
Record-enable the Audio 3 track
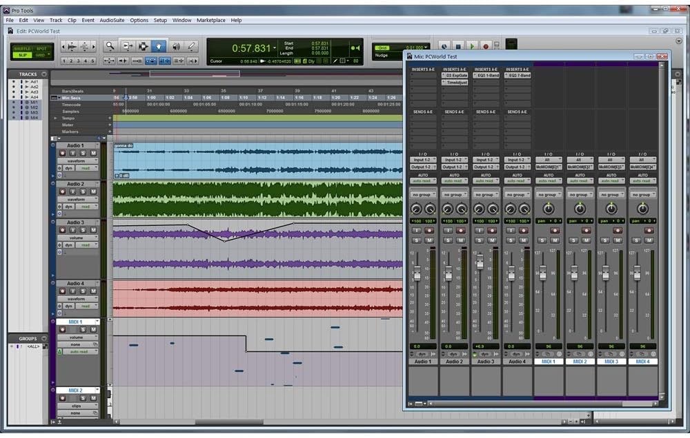coord(62,229)
